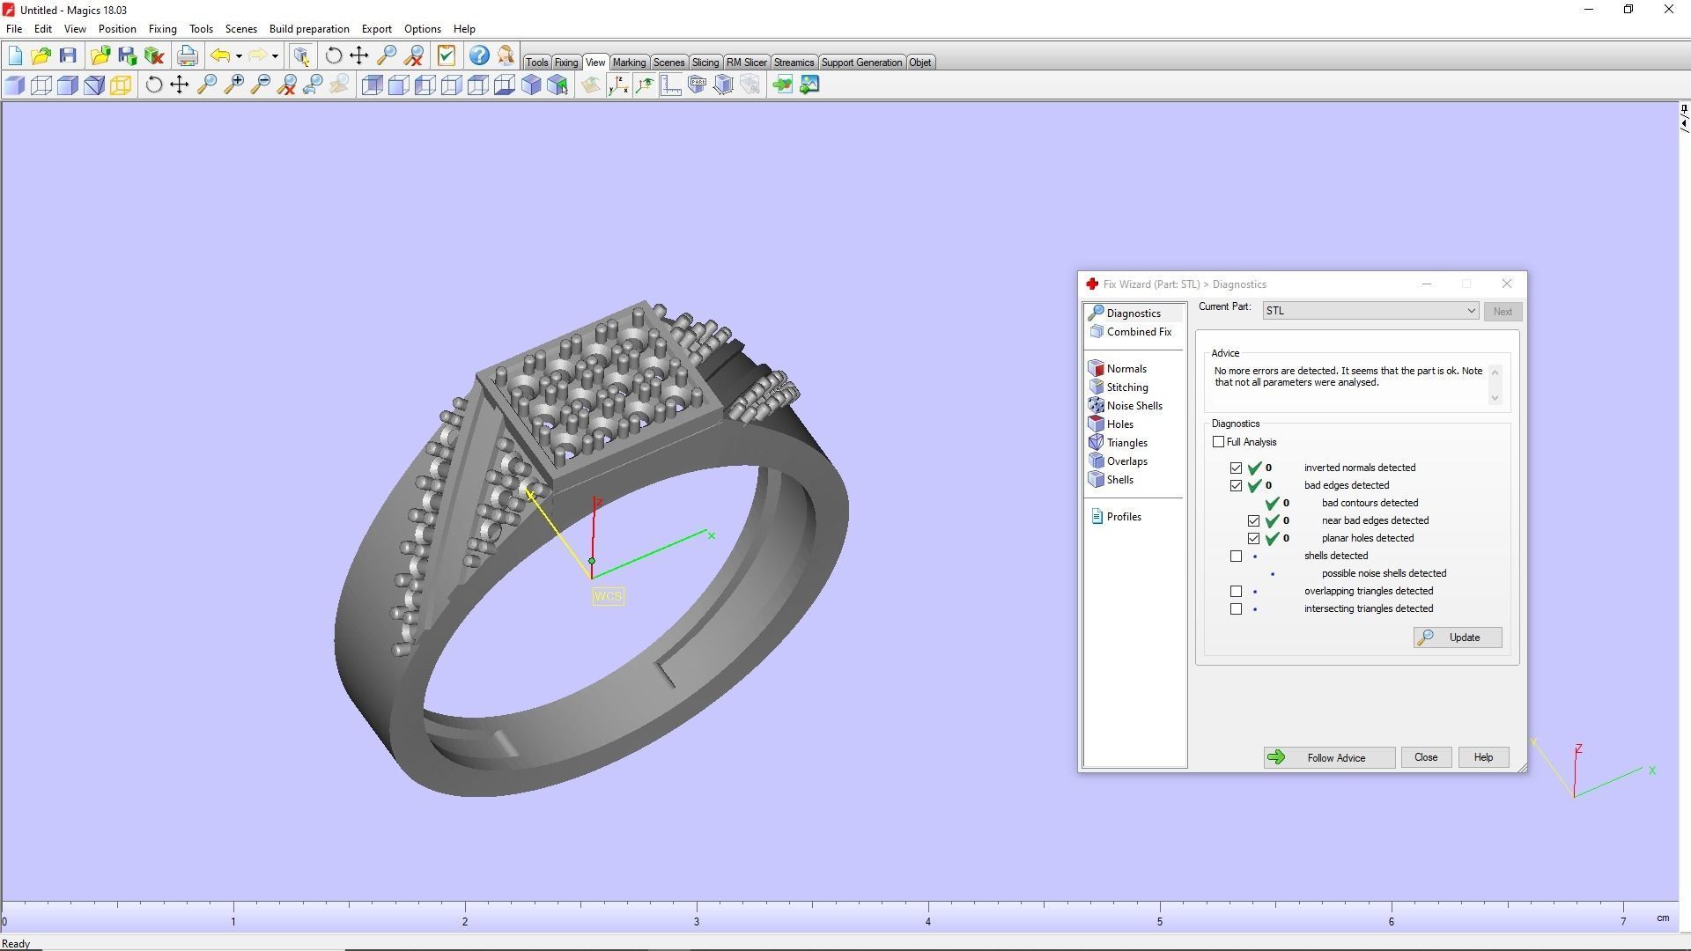Enable the Full Analysis checkbox
Image resolution: width=1691 pixels, height=951 pixels.
click(1219, 442)
